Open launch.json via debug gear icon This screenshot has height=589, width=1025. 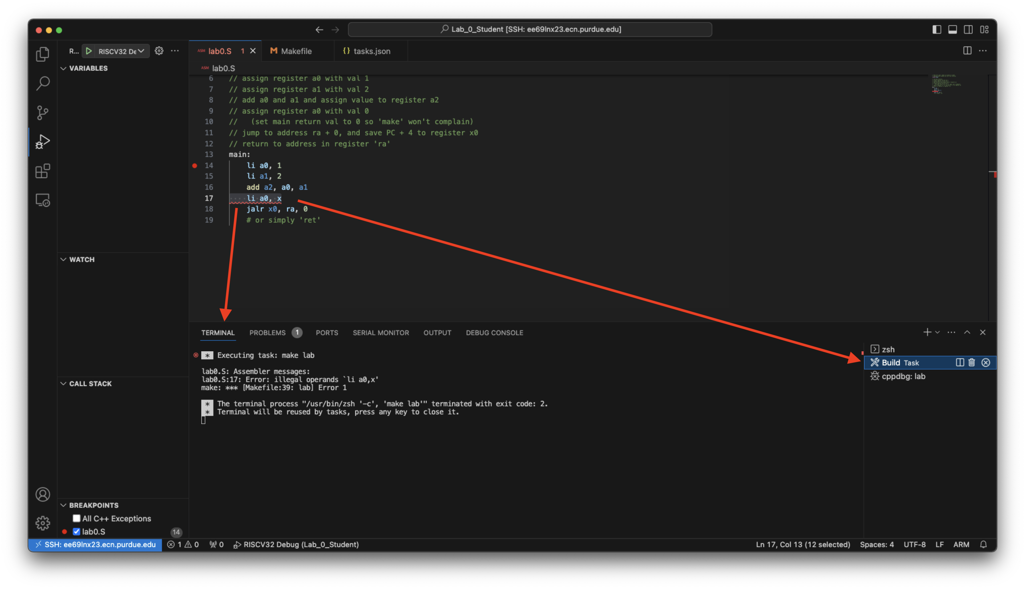click(159, 50)
